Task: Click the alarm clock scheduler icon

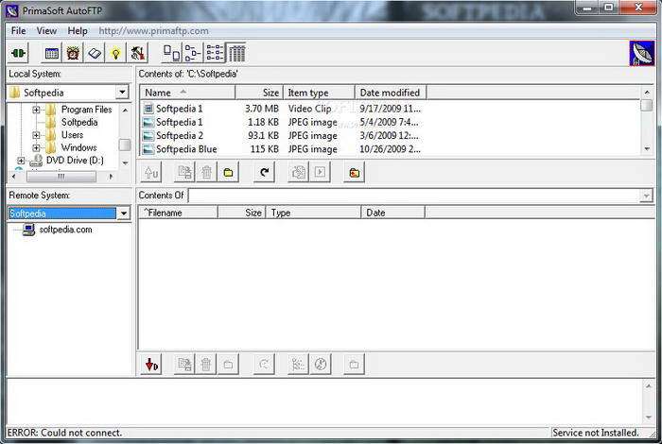Action: click(x=73, y=53)
